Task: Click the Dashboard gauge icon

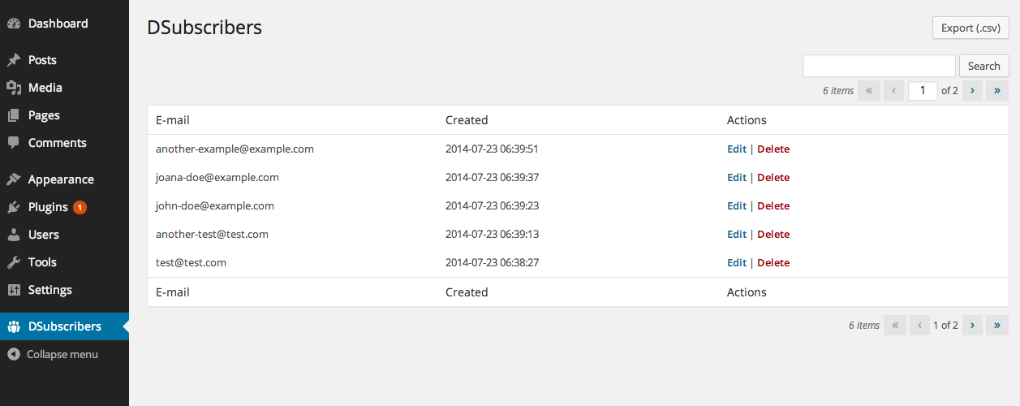Action: tap(14, 24)
